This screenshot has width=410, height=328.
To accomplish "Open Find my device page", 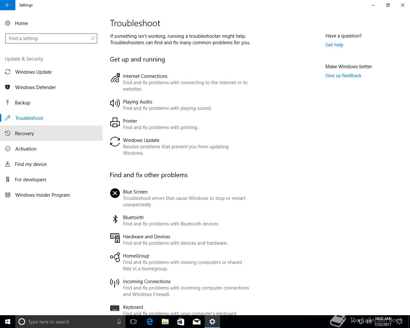I will pyautogui.click(x=51, y=164).
